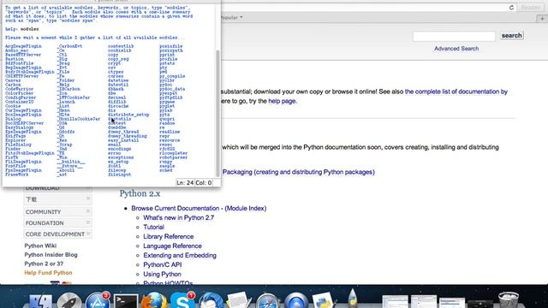548x308 pixels.
Task: Open the Python Insider Blog link
Action: pos(51,255)
